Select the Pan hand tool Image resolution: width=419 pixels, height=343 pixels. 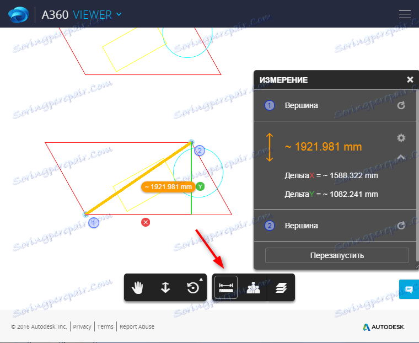pos(137,288)
